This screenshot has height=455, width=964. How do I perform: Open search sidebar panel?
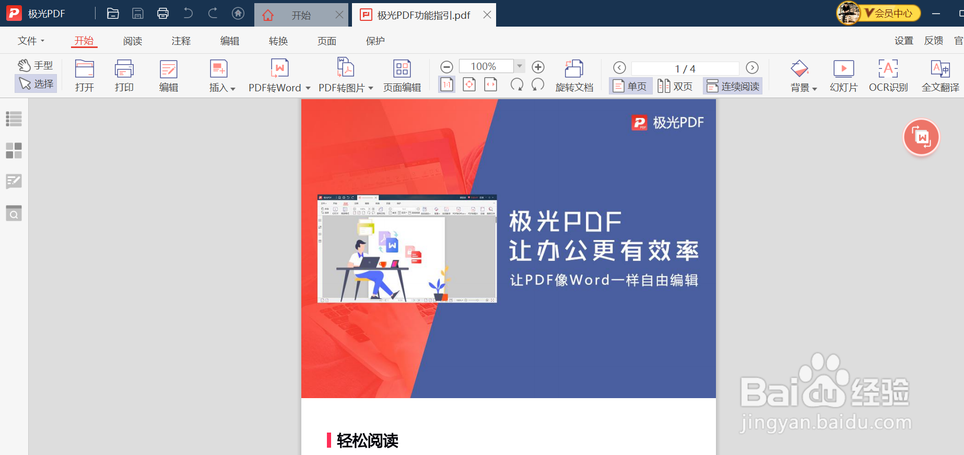[x=14, y=213]
